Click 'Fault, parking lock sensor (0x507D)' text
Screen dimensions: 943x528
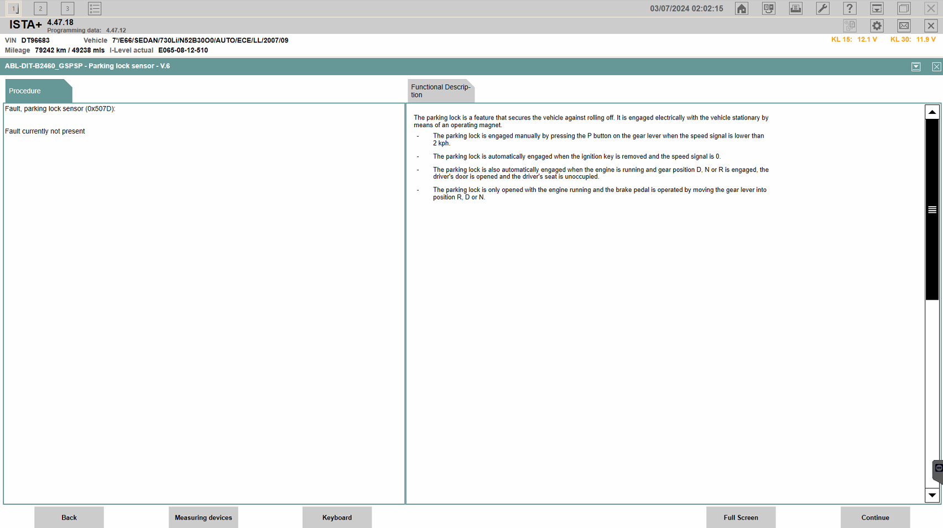tap(60, 109)
